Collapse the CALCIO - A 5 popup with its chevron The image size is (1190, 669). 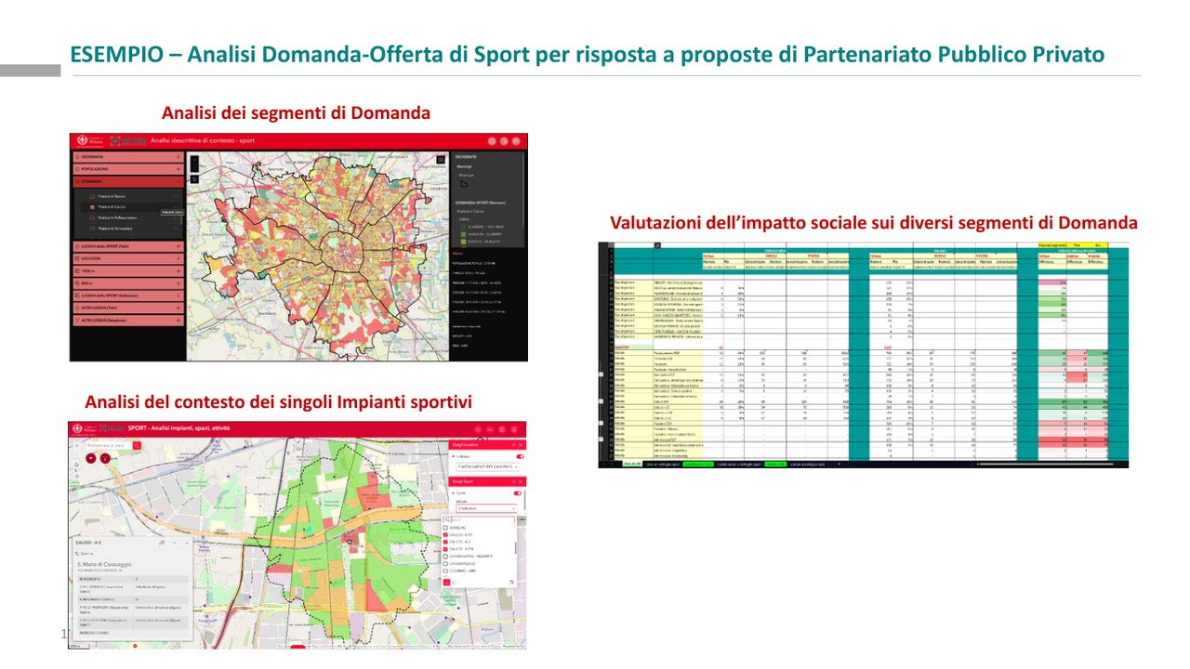pos(175,543)
